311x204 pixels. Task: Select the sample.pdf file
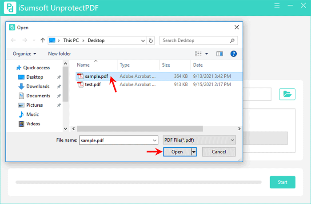[x=159, y=76]
